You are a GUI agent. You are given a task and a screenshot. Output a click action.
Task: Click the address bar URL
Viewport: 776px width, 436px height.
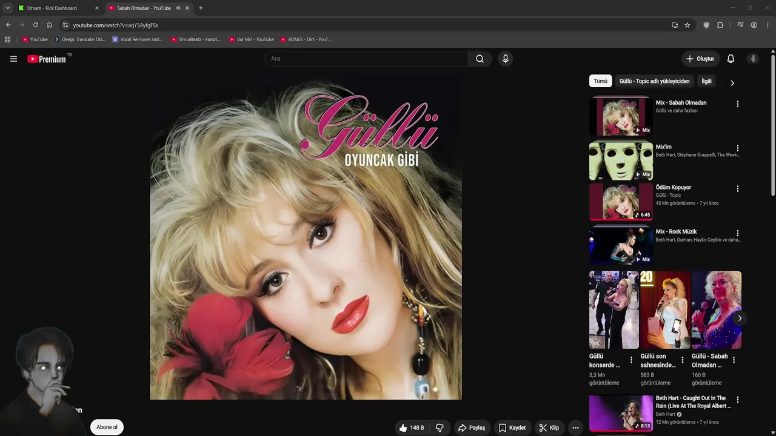point(116,25)
